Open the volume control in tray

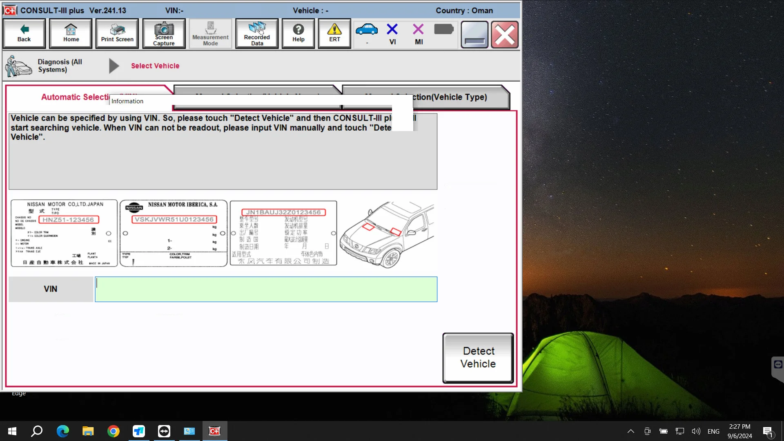[x=696, y=431]
